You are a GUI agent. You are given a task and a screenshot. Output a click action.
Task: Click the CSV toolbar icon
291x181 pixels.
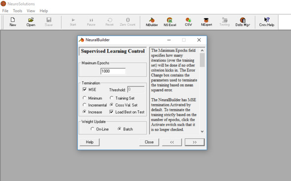click(x=188, y=22)
